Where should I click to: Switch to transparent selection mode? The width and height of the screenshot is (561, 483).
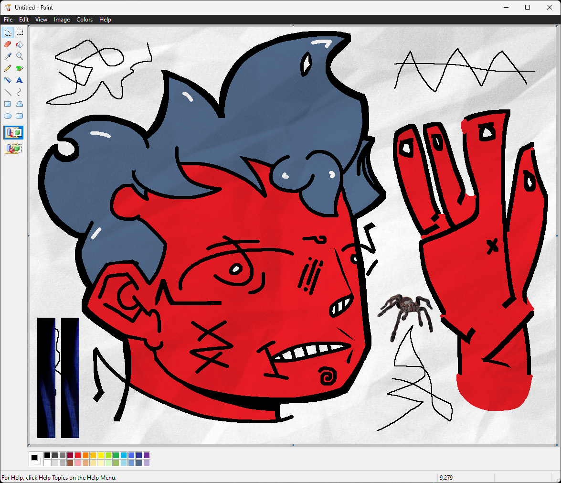tap(13, 149)
